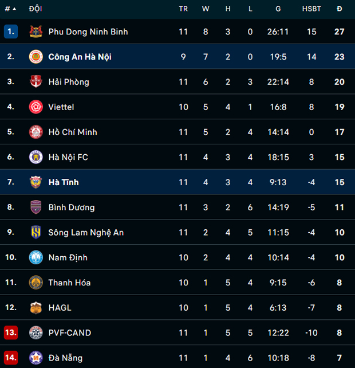
Task: Click the Hải Phòng team logo
Action: point(36,82)
